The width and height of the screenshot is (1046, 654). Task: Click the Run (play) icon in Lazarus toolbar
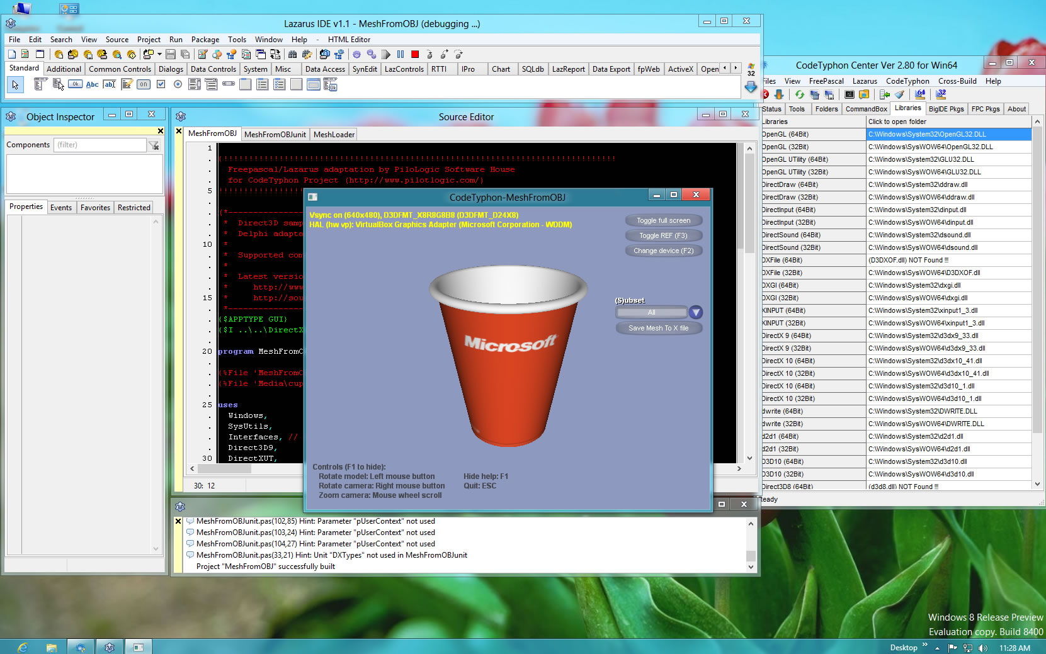point(386,54)
